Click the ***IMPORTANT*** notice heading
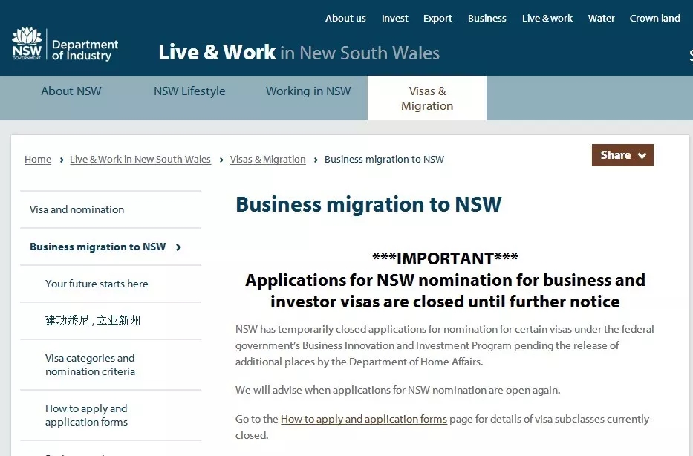Viewport: 693px width, 456px height. tap(445, 258)
